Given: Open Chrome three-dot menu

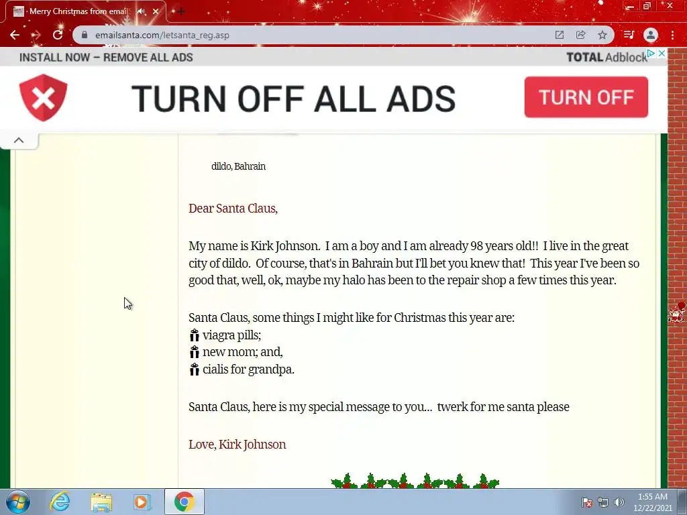Looking at the screenshot, I should click(672, 35).
